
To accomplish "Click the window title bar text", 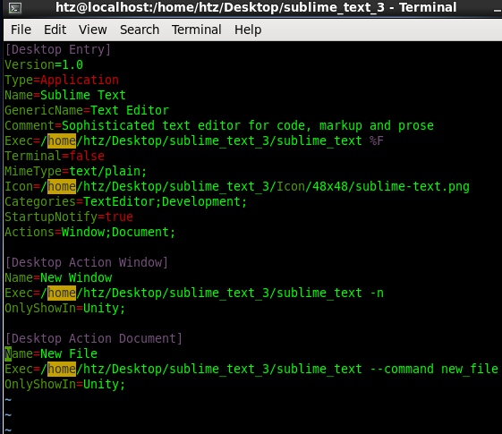I will tap(256, 7).
